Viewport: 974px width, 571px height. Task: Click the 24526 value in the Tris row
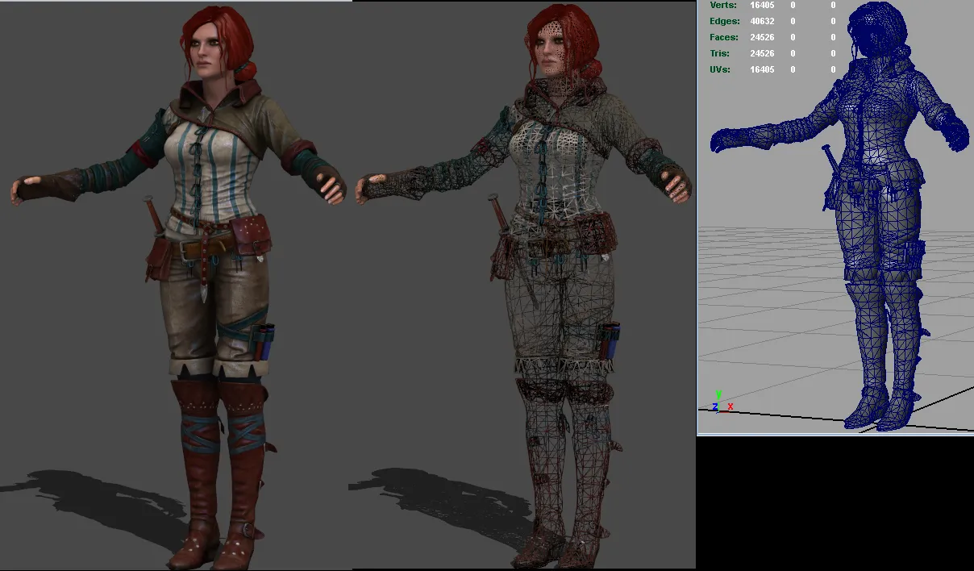[x=762, y=54]
